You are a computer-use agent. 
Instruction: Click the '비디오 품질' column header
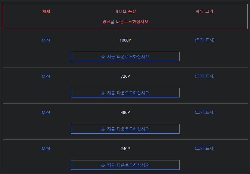click(125, 11)
